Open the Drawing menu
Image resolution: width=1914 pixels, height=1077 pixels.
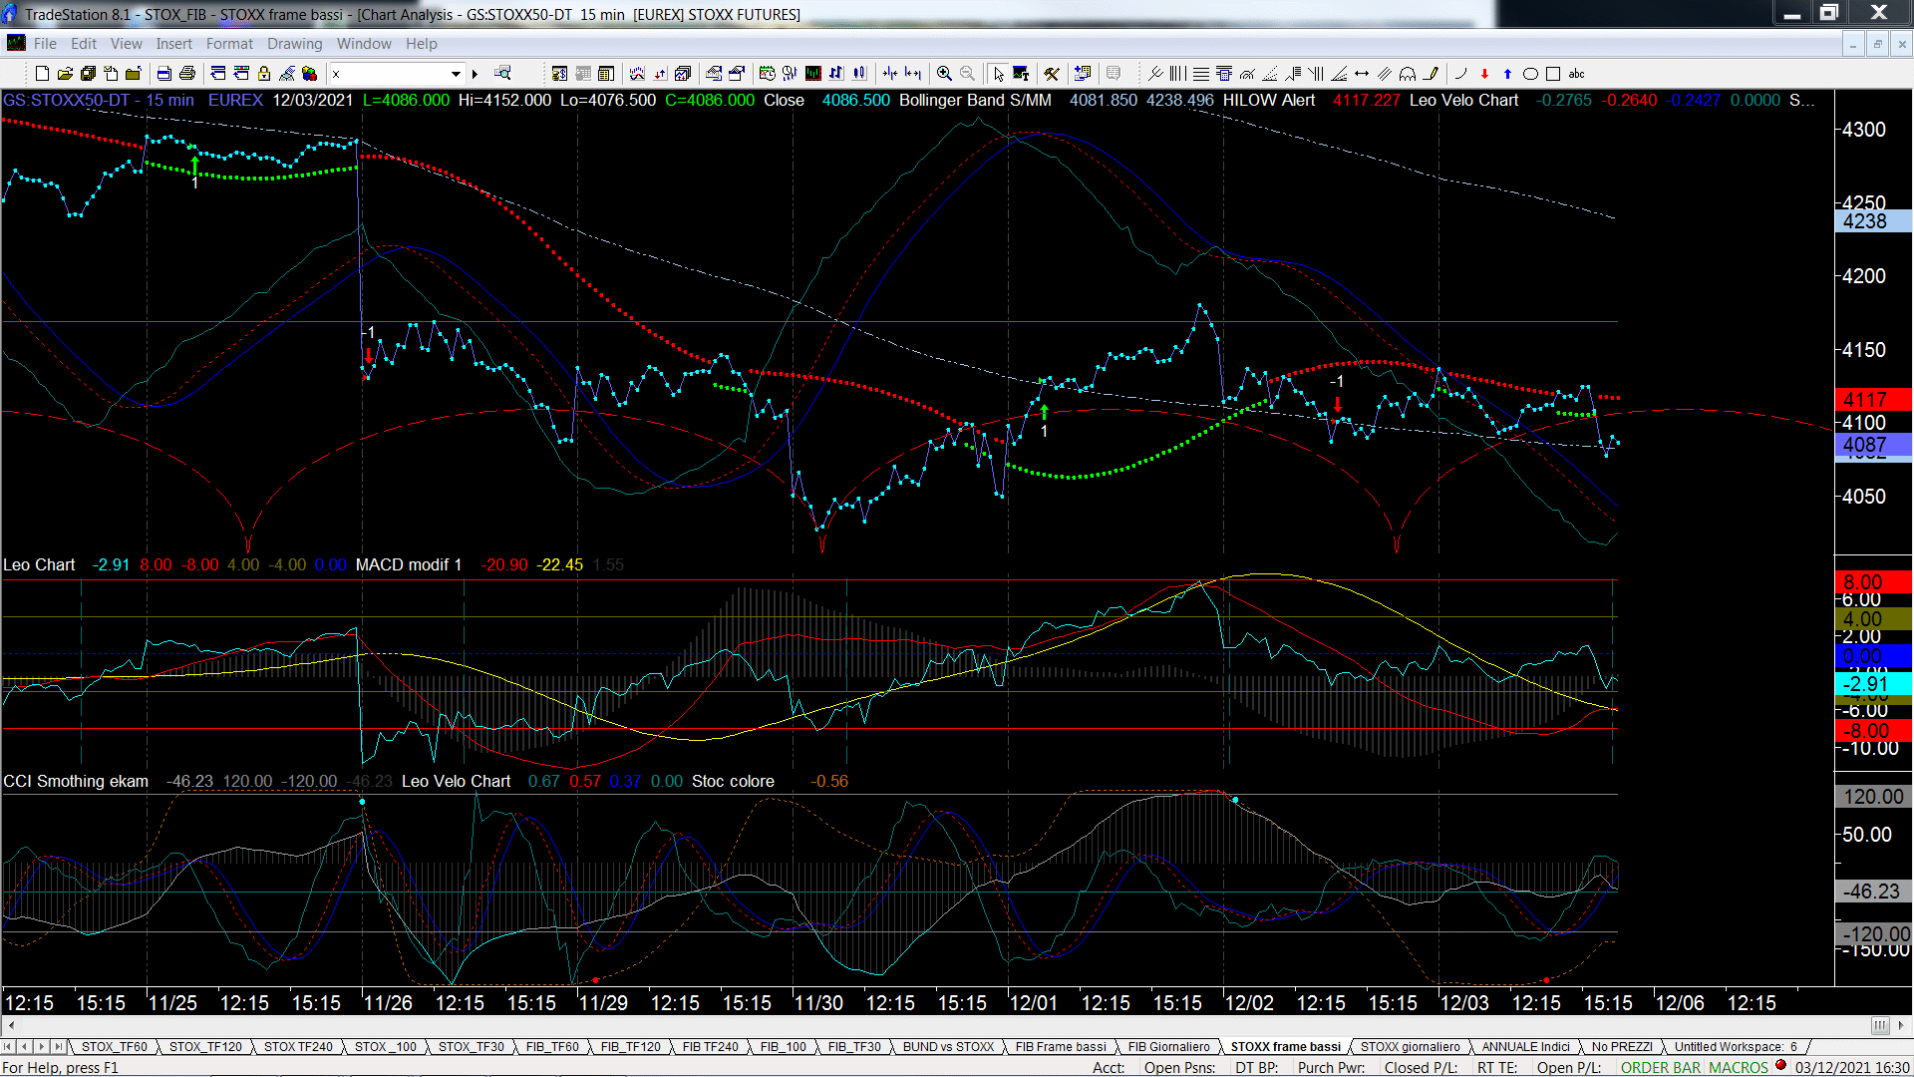tap(294, 44)
